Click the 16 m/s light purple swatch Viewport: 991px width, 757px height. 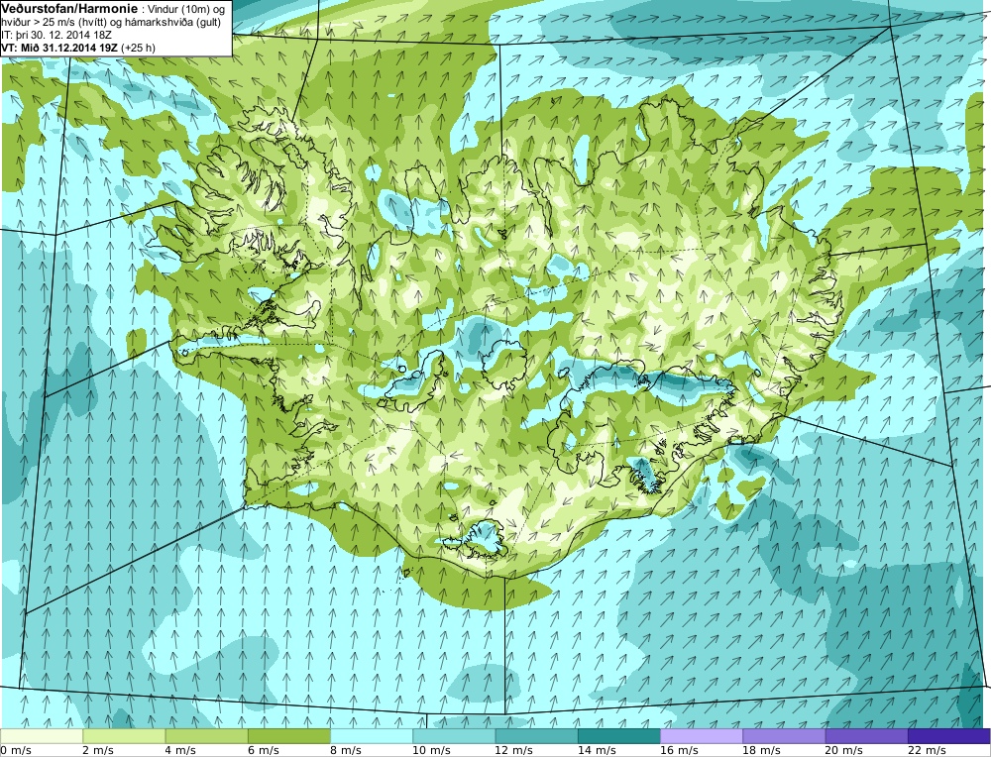[x=702, y=735]
